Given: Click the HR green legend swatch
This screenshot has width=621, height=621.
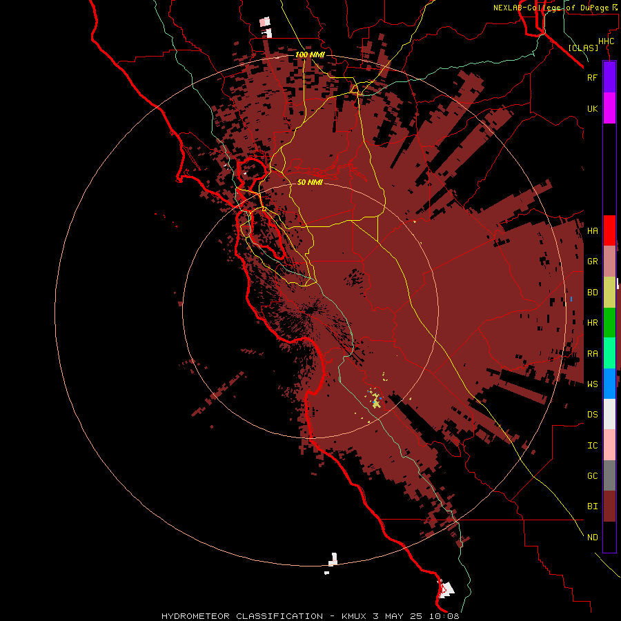Looking at the screenshot, I should (609, 323).
